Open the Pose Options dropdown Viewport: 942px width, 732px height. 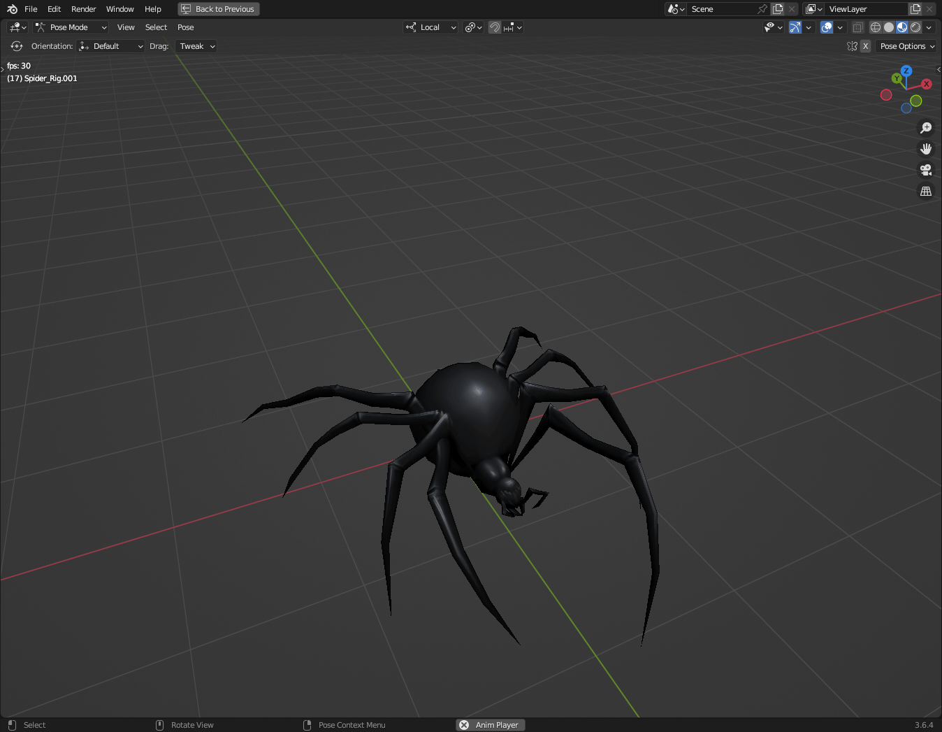(906, 46)
